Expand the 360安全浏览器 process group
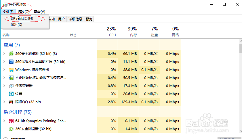The image size is (242, 139). coord(4,54)
